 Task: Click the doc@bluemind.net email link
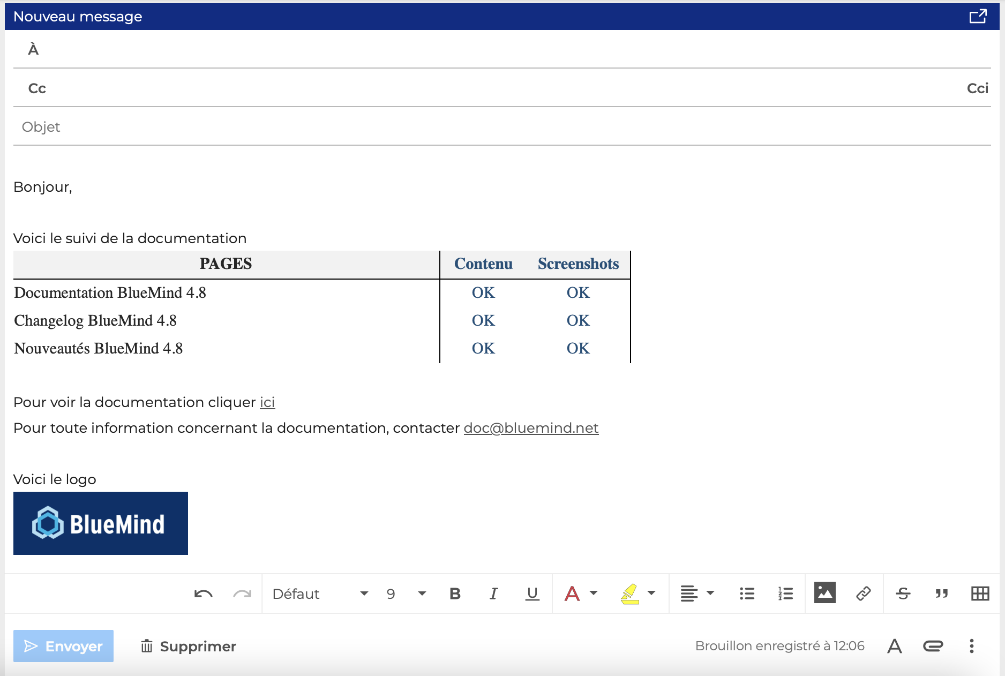point(531,428)
